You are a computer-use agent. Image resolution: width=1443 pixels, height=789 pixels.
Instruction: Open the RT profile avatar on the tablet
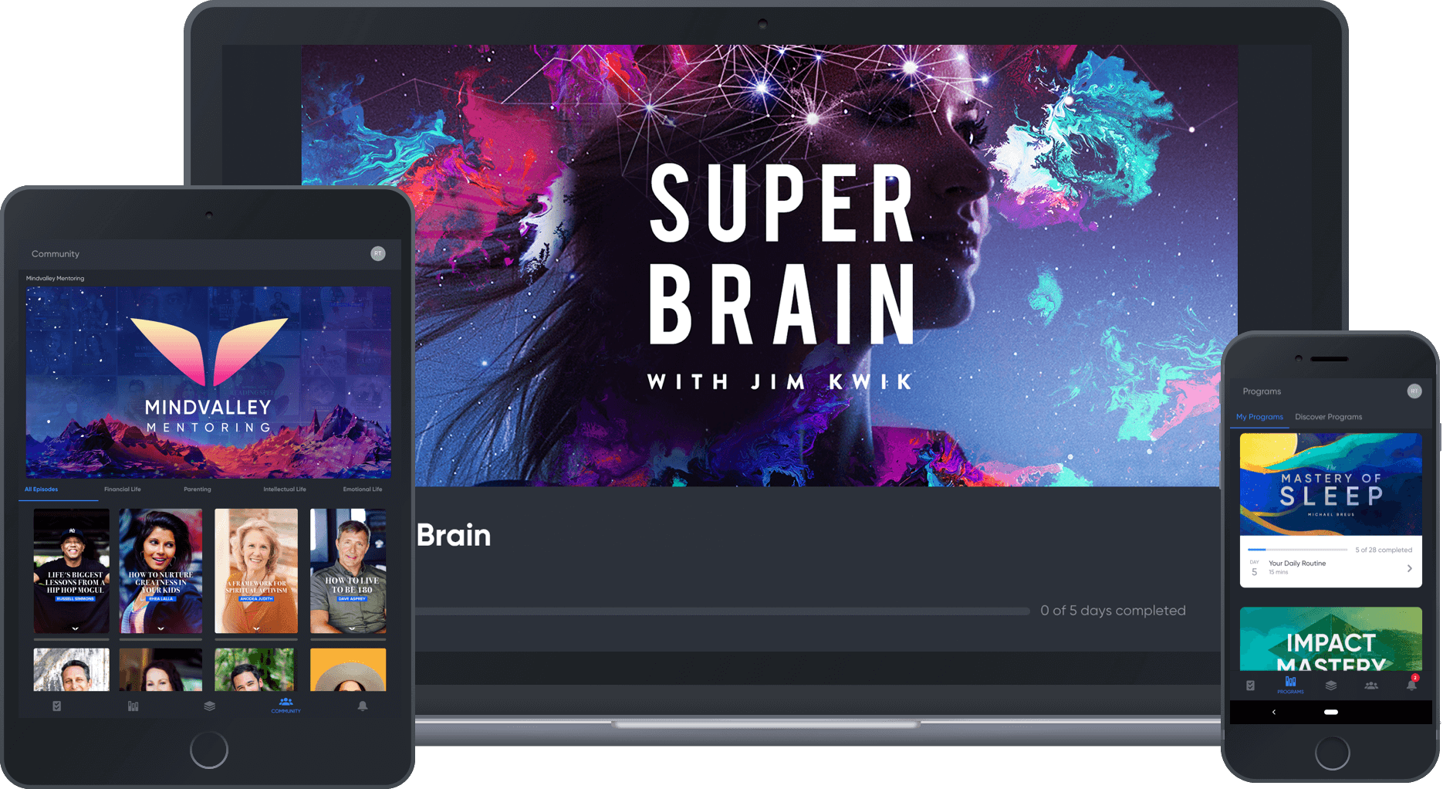click(378, 253)
